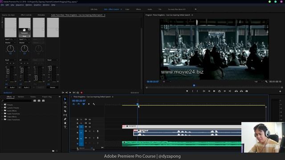This screenshot has height=160, width=285.
Task: Click the Audio Track Mixer record button
Action: [x=81, y=92]
